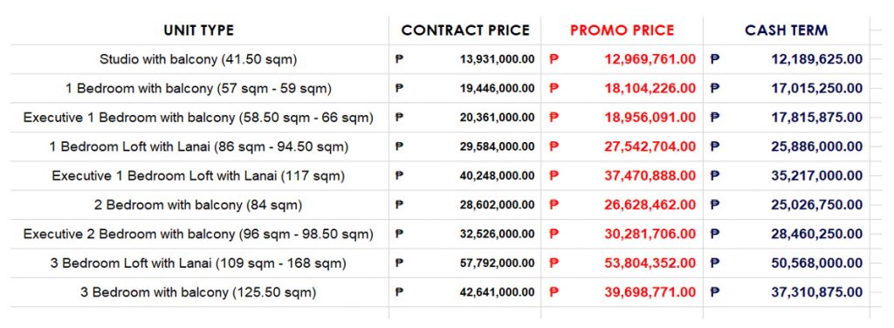894x328 pixels.
Task: Select cash term value 37,310,875.00
Action: tap(817, 293)
